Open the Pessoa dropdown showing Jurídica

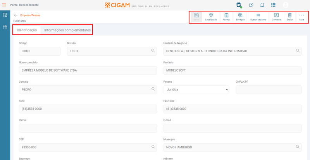(x=196, y=90)
